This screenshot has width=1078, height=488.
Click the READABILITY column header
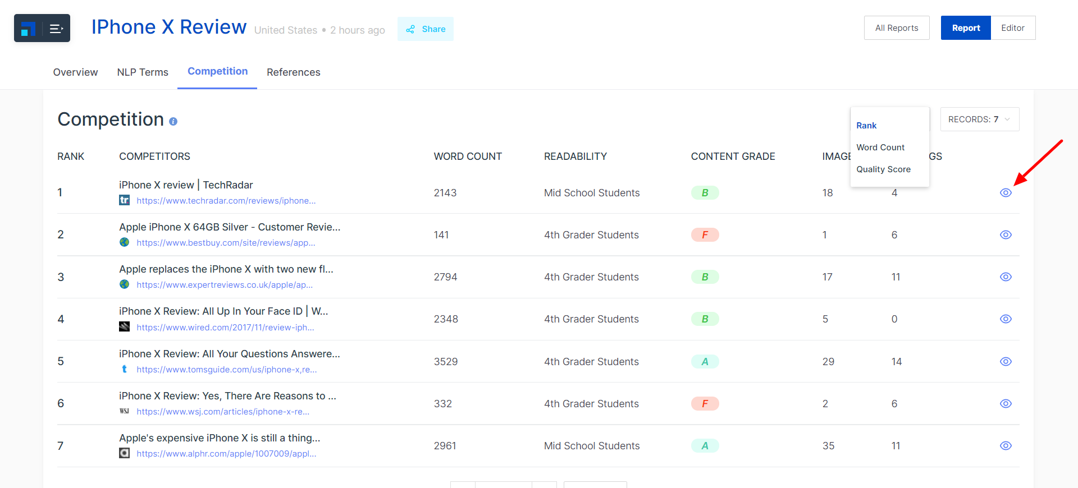575,156
